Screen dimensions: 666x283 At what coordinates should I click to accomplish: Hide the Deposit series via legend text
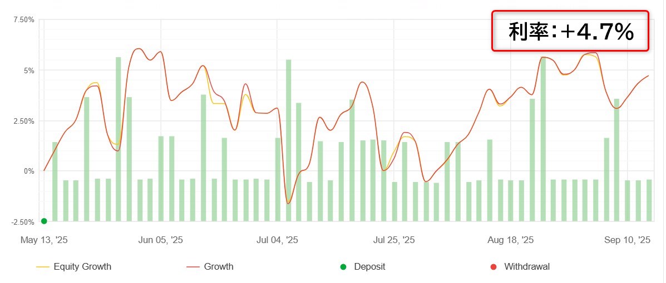tap(369, 267)
